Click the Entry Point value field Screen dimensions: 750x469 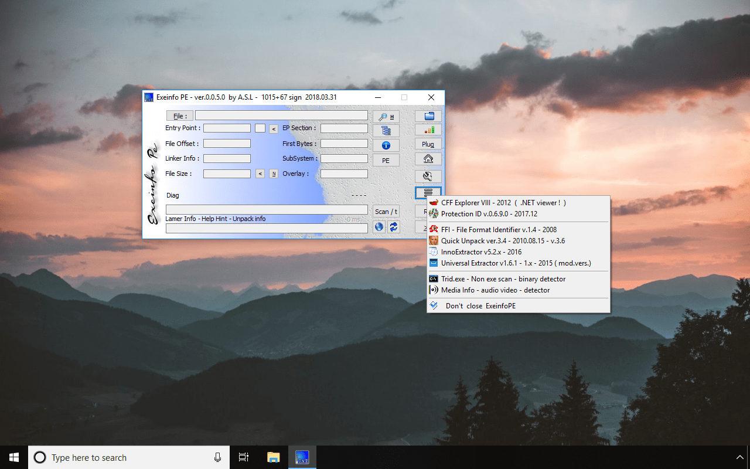pos(227,128)
